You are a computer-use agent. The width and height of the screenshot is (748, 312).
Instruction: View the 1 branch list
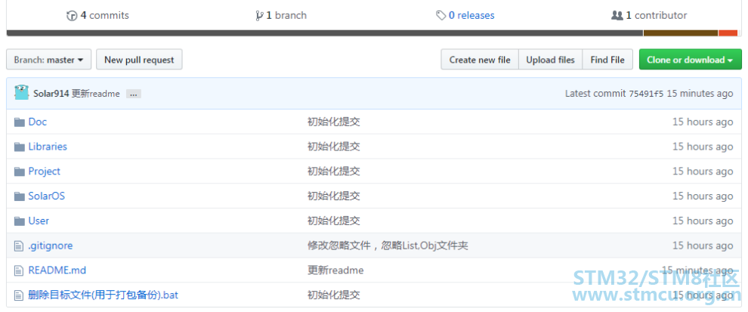tap(282, 15)
